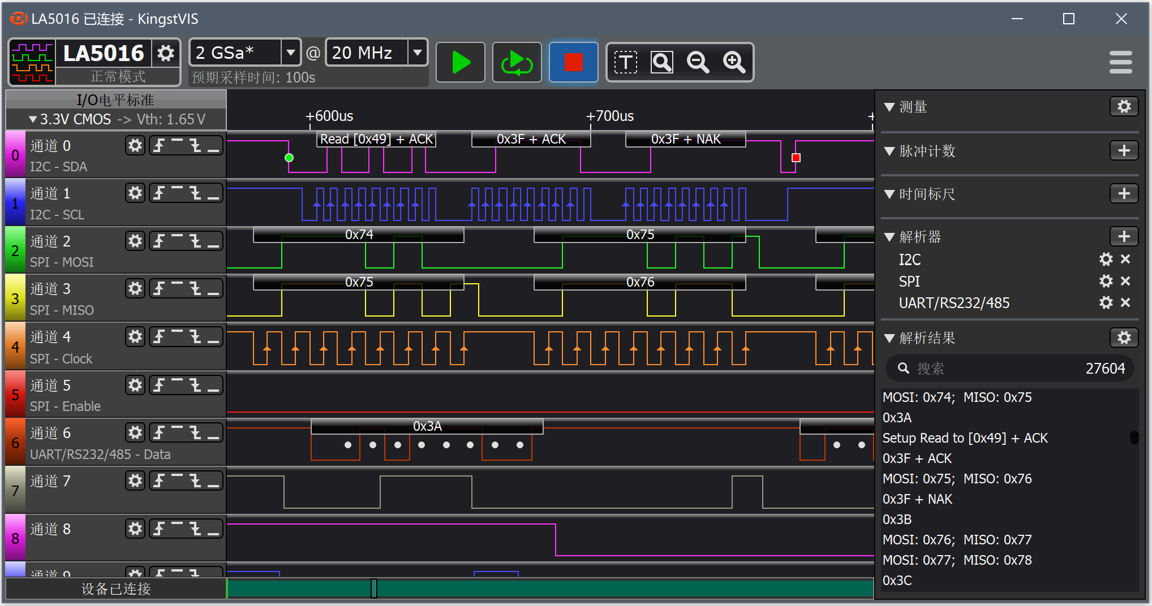Image resolution: width=1152 pixels, height=606 pixels.
Task: Open settings gear for channel 8
Action: click(x=135, y=529)
